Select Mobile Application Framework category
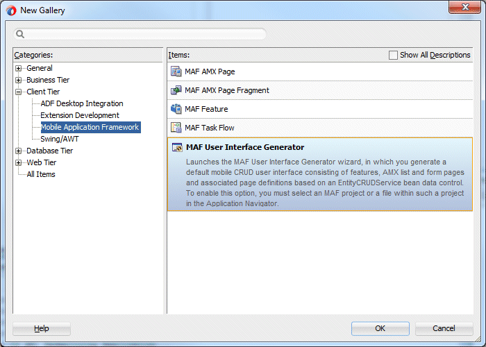The width and height of the screenshot is (486, 347). click(90, 127)
